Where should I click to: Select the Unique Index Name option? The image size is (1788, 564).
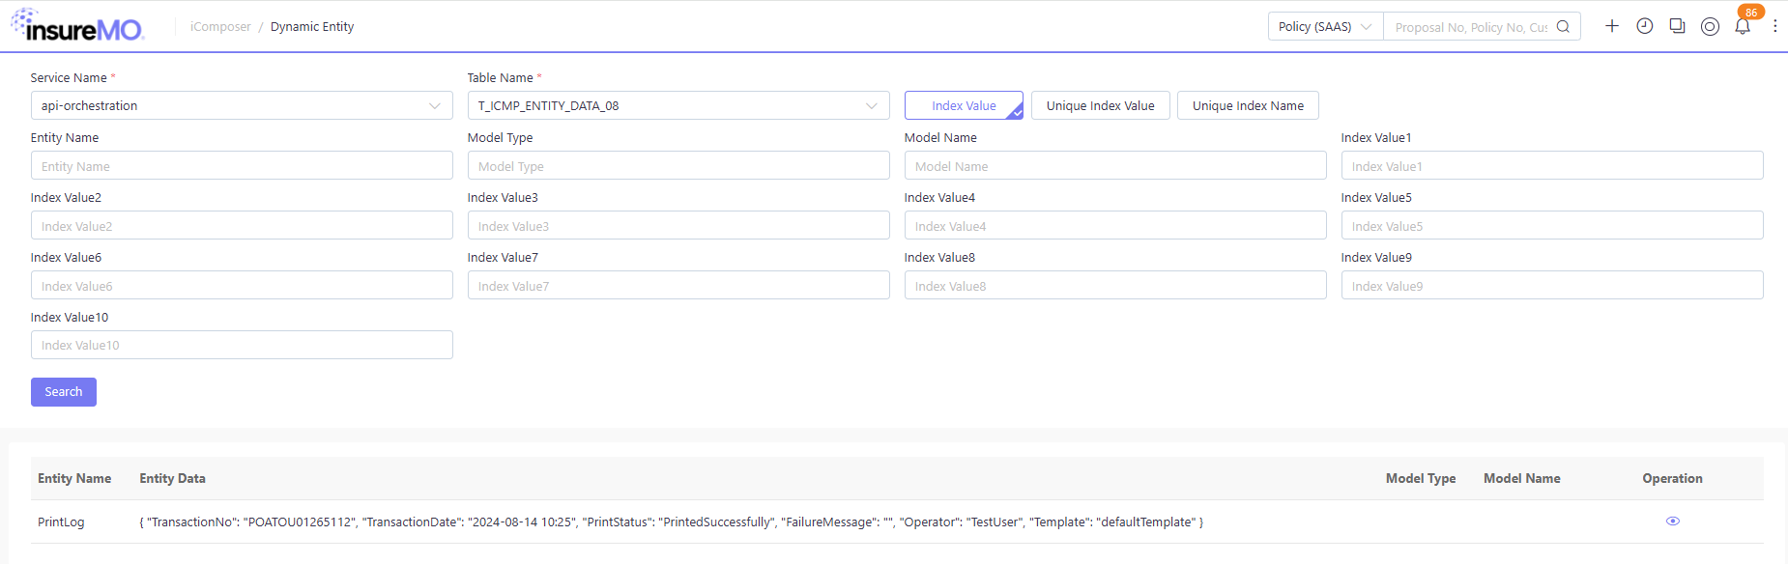pyautogui.click(x=1248, y=105)
